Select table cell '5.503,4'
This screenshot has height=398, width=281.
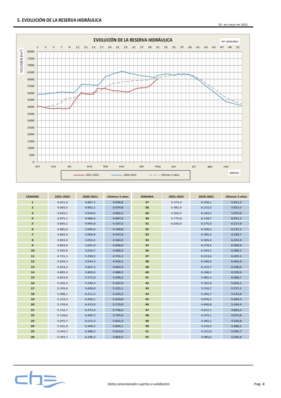point(176,213)
